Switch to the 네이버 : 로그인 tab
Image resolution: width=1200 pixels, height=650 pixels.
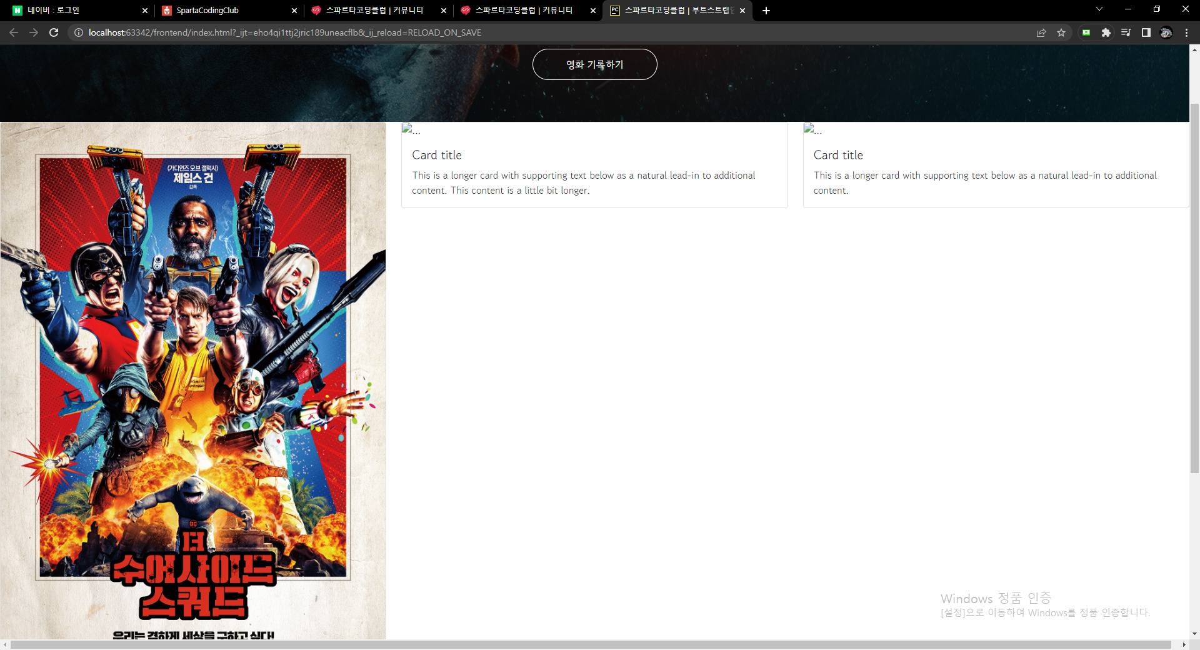(x=80, y=11)
